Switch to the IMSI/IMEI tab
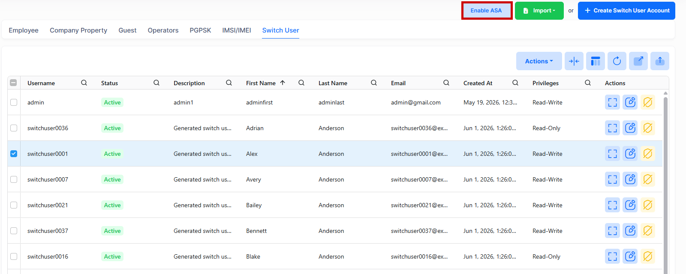The image size is (686, 274). pyautogui.click(x=237, y=30)
